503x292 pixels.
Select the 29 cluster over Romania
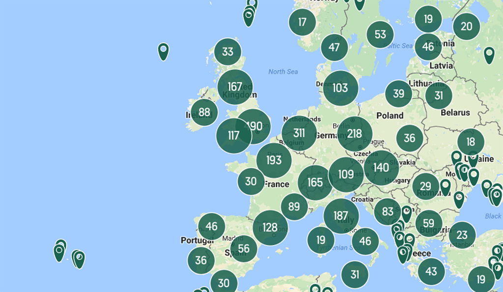(426, 186)
